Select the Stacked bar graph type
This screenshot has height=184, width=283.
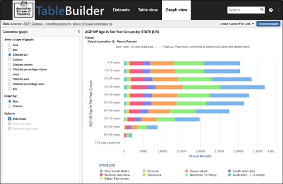pos(10,55)
